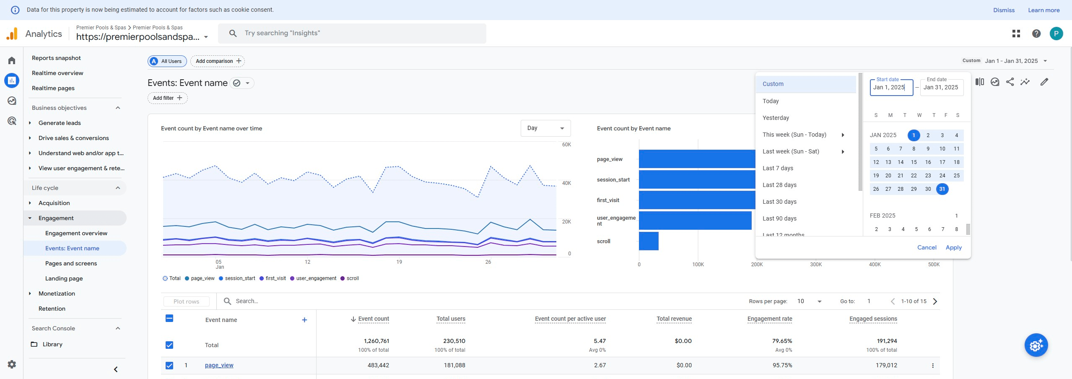Select Last 28 days preset

[x=779, y=185]
